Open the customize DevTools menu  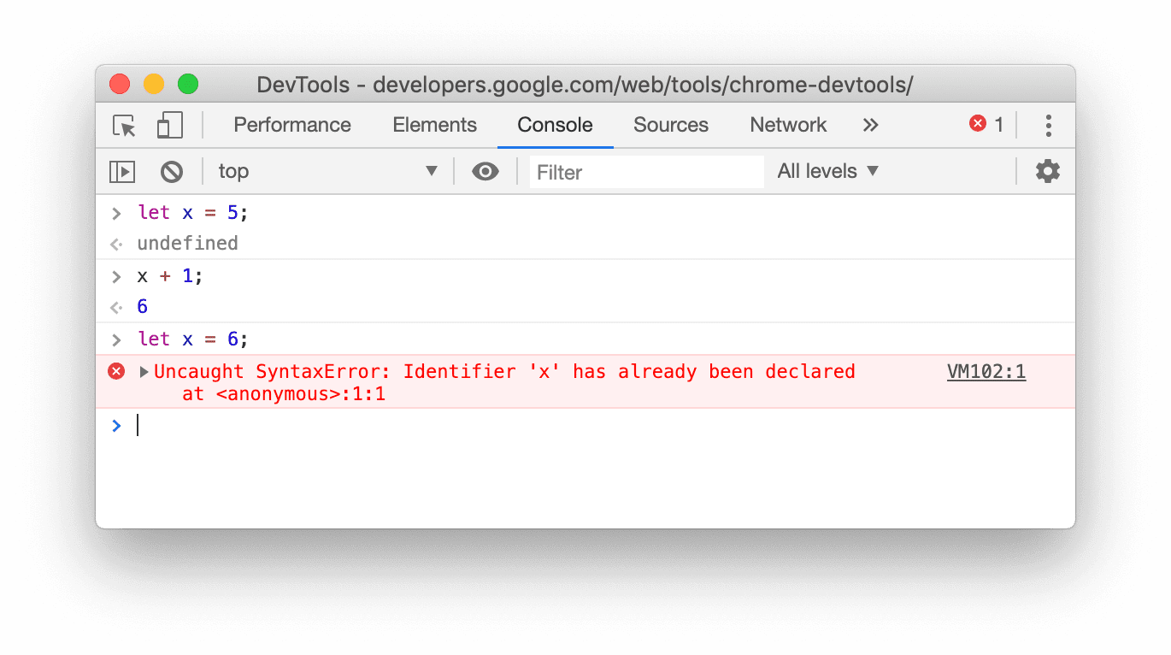1048,125
